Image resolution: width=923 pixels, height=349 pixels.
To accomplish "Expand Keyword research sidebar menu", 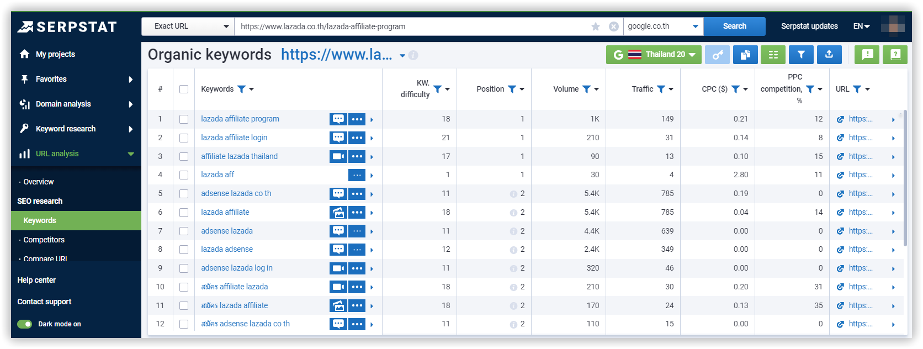I will (76, 129).
